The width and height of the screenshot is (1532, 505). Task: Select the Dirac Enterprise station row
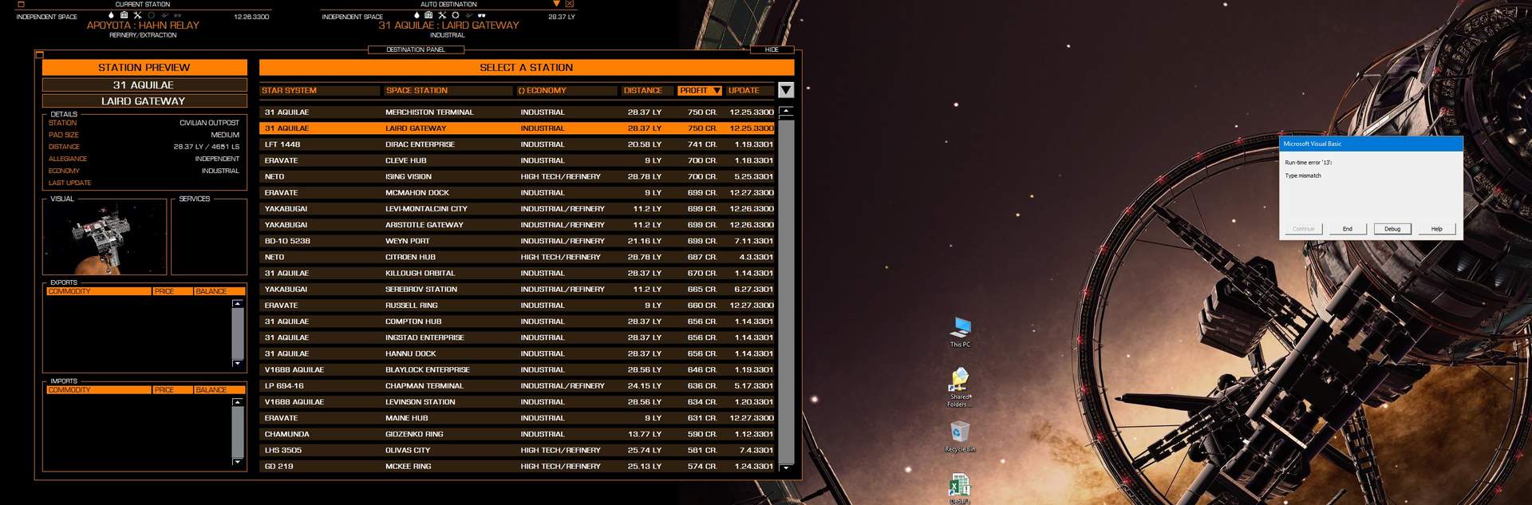[517, 144]
